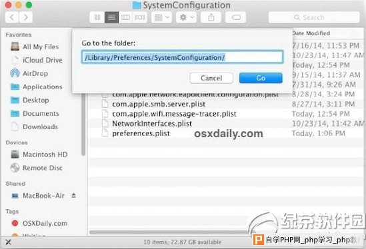Image resolution: width=366 pixels, height=249 pixels.
Task: Go forward with the right arrow button
Action: (x=26, y=17)
